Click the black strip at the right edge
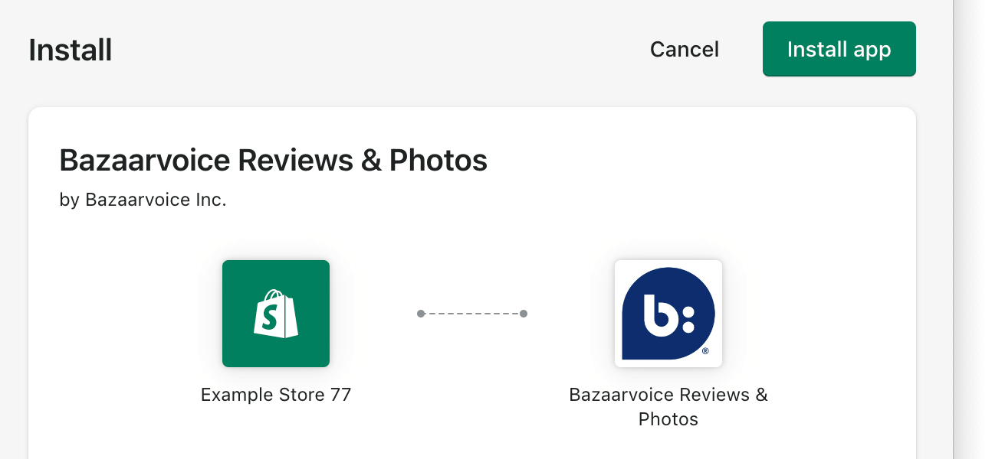Viewport: 1005px width, 459px height. (979, 229)
